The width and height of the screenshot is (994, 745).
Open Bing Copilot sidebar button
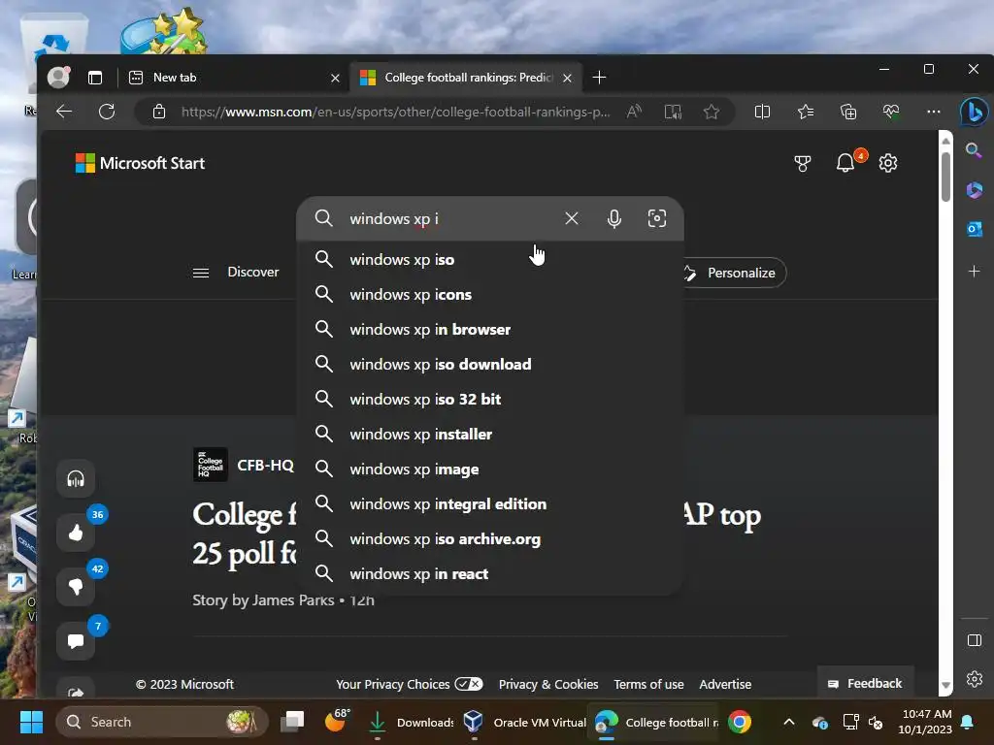click(x=974, y=112)
